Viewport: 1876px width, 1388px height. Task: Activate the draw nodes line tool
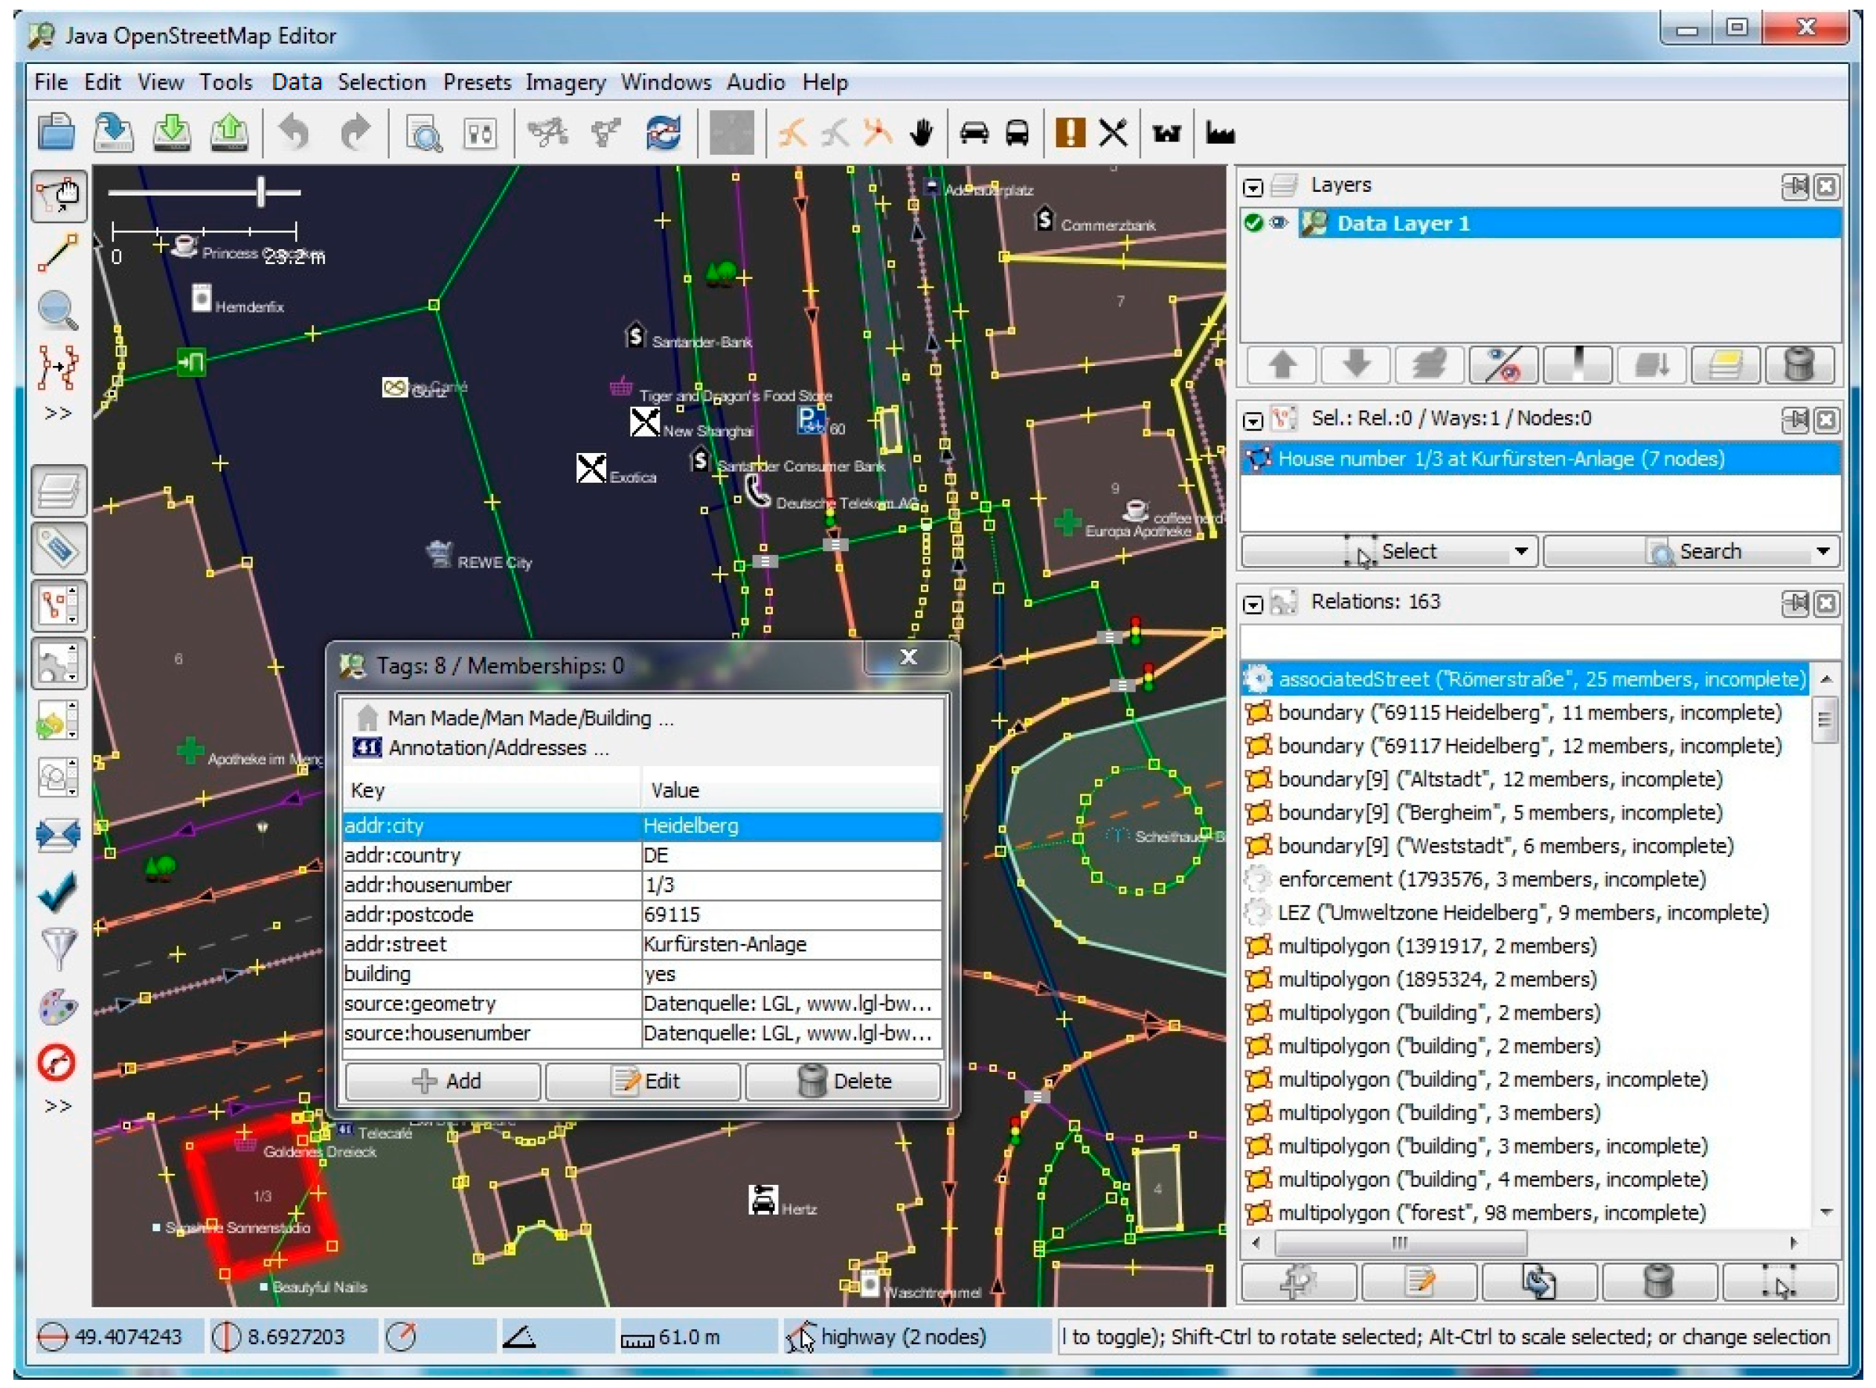tap(57, 253)
